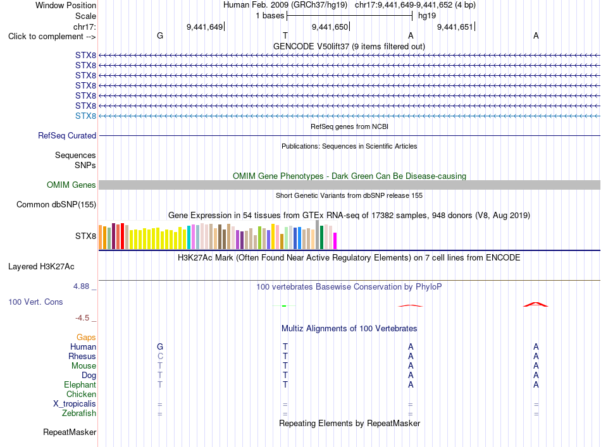Click the Elephant species label
This screenshot has width=601, height=447.
click(x=80, y=384)
